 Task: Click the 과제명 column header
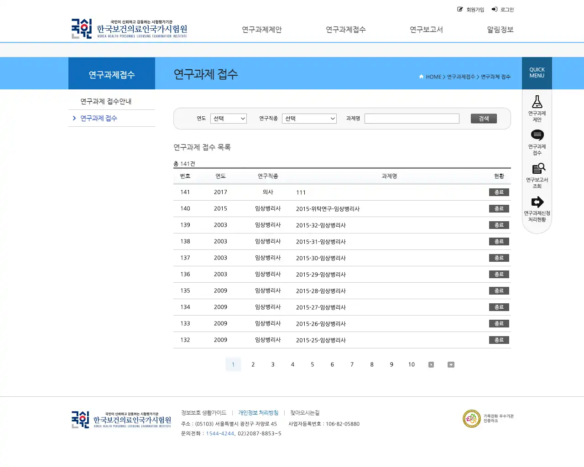[389, 176]
